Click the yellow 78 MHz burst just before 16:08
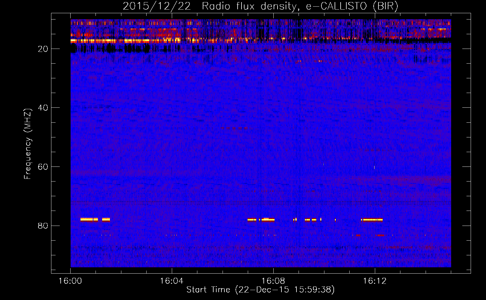This screenshot has height=300, width=486. pyautogui.click(x=268, y=219)
